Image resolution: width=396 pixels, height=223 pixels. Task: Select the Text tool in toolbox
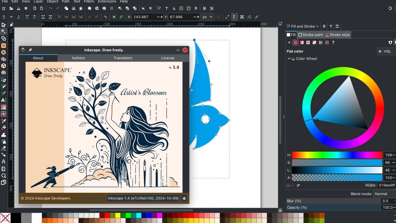coord(3,100)
